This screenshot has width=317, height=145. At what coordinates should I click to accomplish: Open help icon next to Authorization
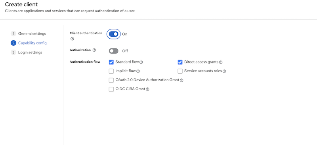coord(94,50)
